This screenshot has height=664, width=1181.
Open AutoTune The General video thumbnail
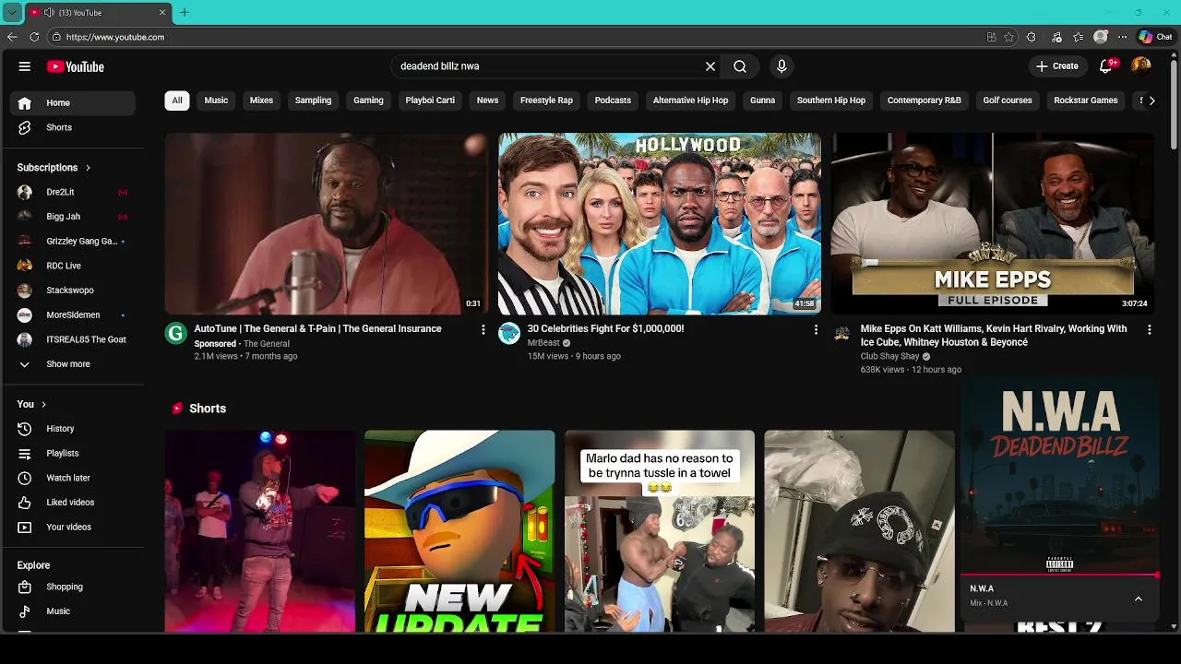click(x=327, y=223)
